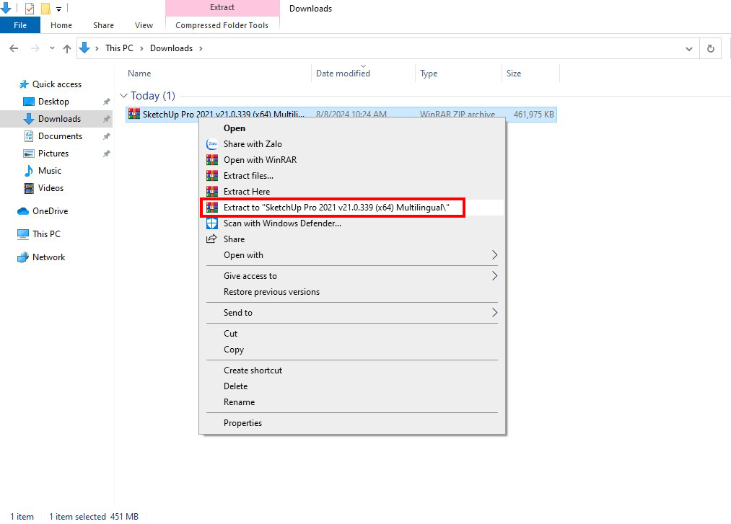Image resolution: width=731 pixels, height=524 pixels.
Task: Click the Windows Defender shield icon
Action: coord(211,223)
